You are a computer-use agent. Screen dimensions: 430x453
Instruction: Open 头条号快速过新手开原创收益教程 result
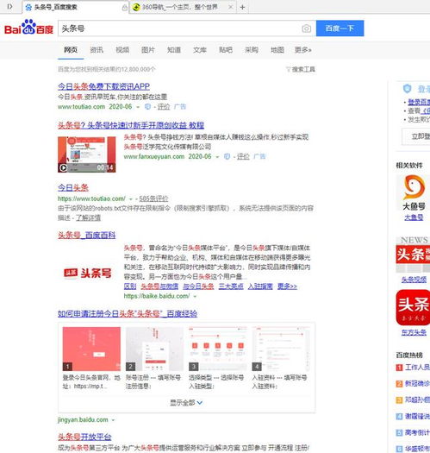(x=131, y=125)
